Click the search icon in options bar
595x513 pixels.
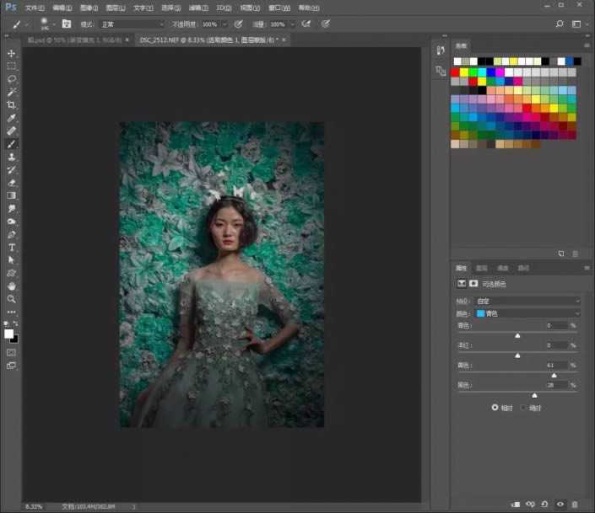point(560,24)
